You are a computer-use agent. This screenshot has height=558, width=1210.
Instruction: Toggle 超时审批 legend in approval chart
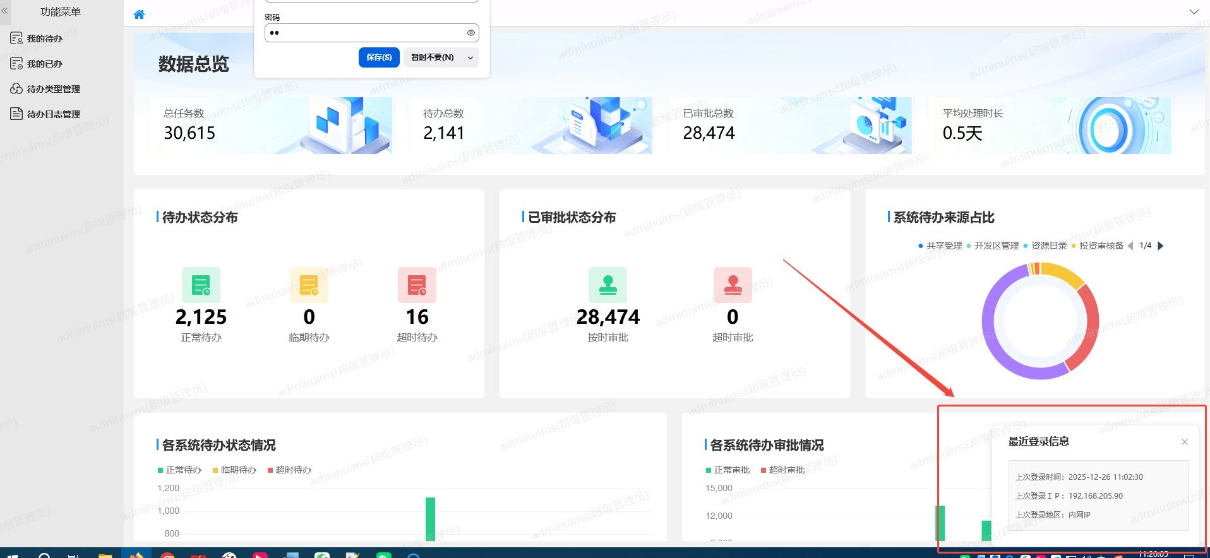pyautogui.click(x=782, y=470)
